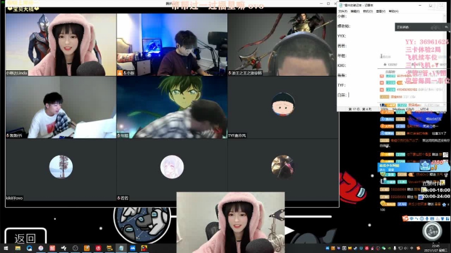
Task: Click the Sogou S logo on the IME toolbar
Action: 405,219
